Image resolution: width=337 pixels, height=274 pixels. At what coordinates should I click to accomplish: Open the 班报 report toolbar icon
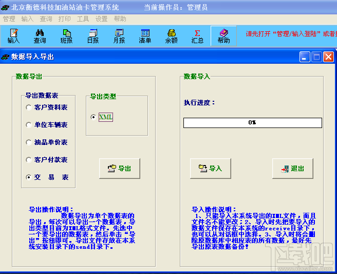coord(66,36)
